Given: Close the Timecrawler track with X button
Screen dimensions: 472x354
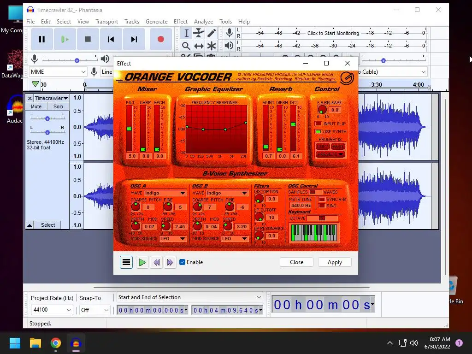Looking at the screenshot, I should pyautogui.click(x=30, y=98).
